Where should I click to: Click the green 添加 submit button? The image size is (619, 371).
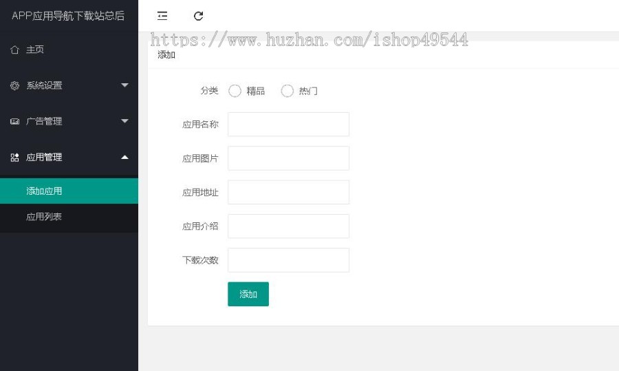tap(248, 294)
